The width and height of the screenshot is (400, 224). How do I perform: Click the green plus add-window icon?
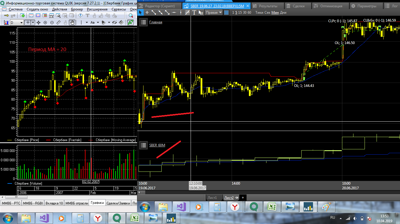pyautogui.click(x=22, y=15)
